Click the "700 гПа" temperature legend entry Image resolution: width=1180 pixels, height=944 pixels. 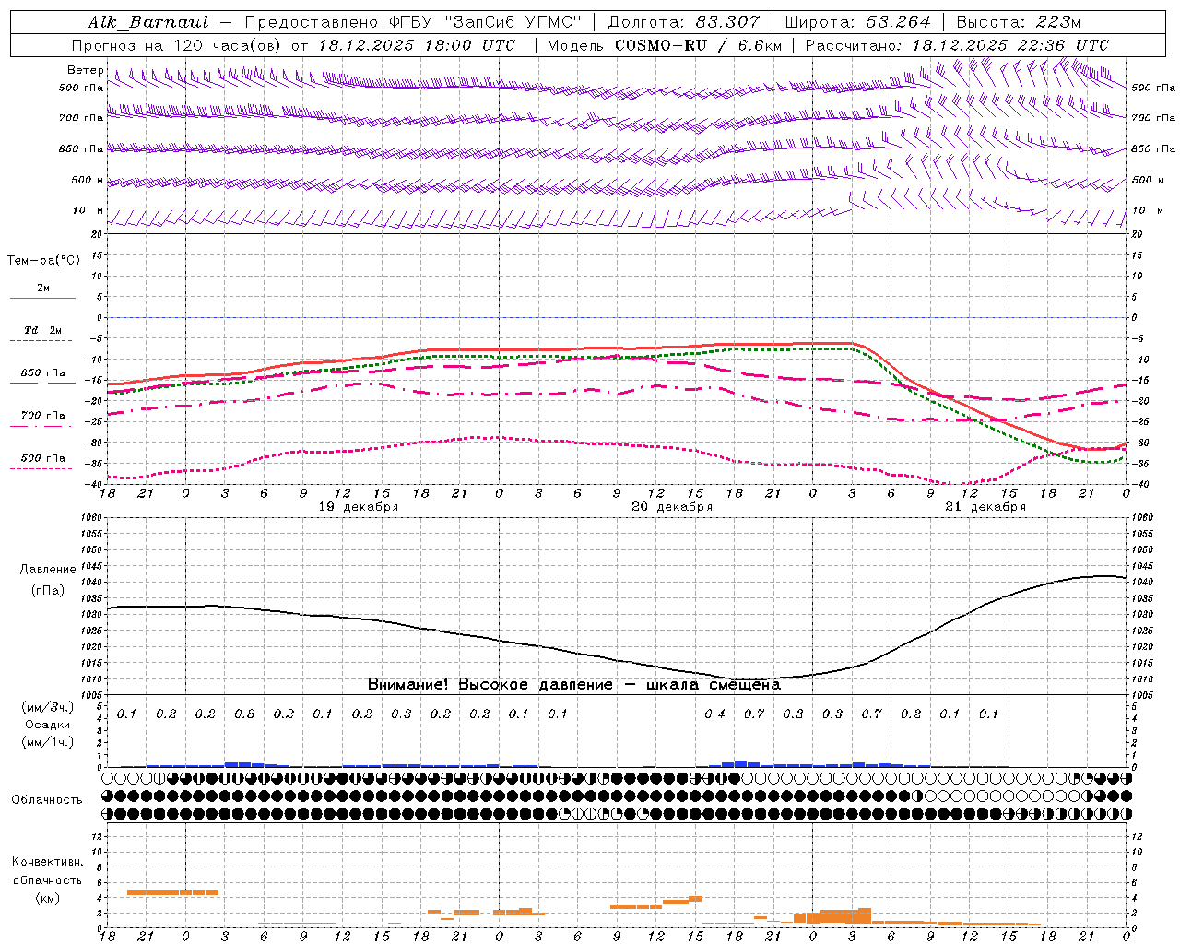[x=43, y=416]
